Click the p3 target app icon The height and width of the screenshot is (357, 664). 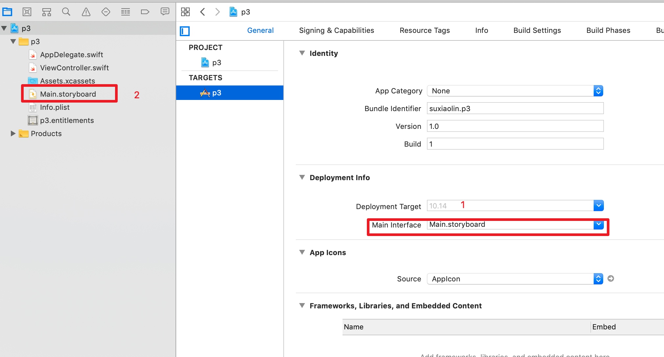point(205,93)
